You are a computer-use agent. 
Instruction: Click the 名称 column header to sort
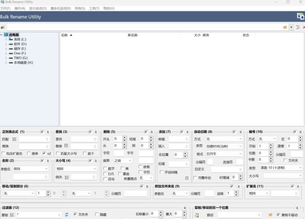(64, 35)
